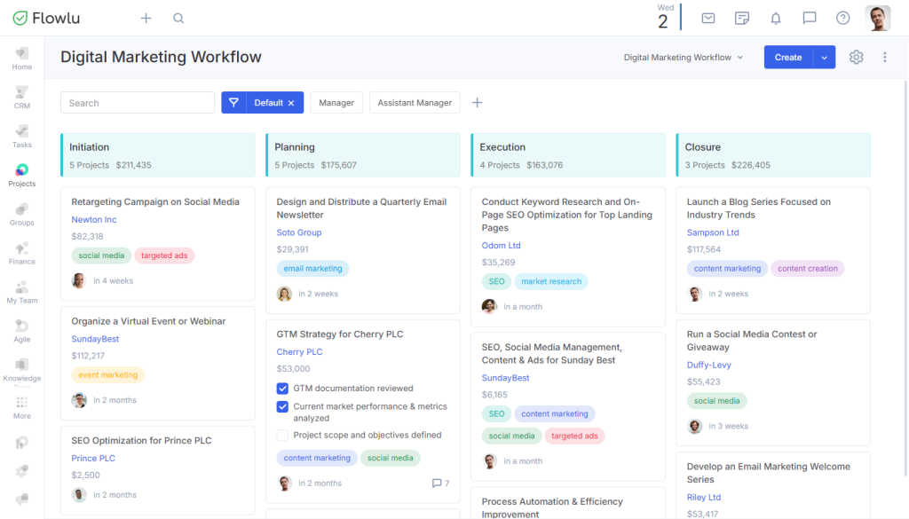Image resolution: width=909 pixels, height=519 pixels.
Task: Open the Riley Ltd link
Action: pyautogui.click(x=704, y=497)
